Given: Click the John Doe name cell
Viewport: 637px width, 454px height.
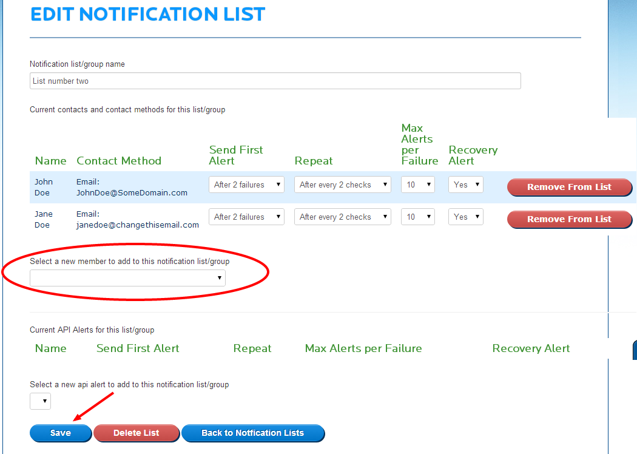Looking at the screenshot, I should [x=44, y=187].
